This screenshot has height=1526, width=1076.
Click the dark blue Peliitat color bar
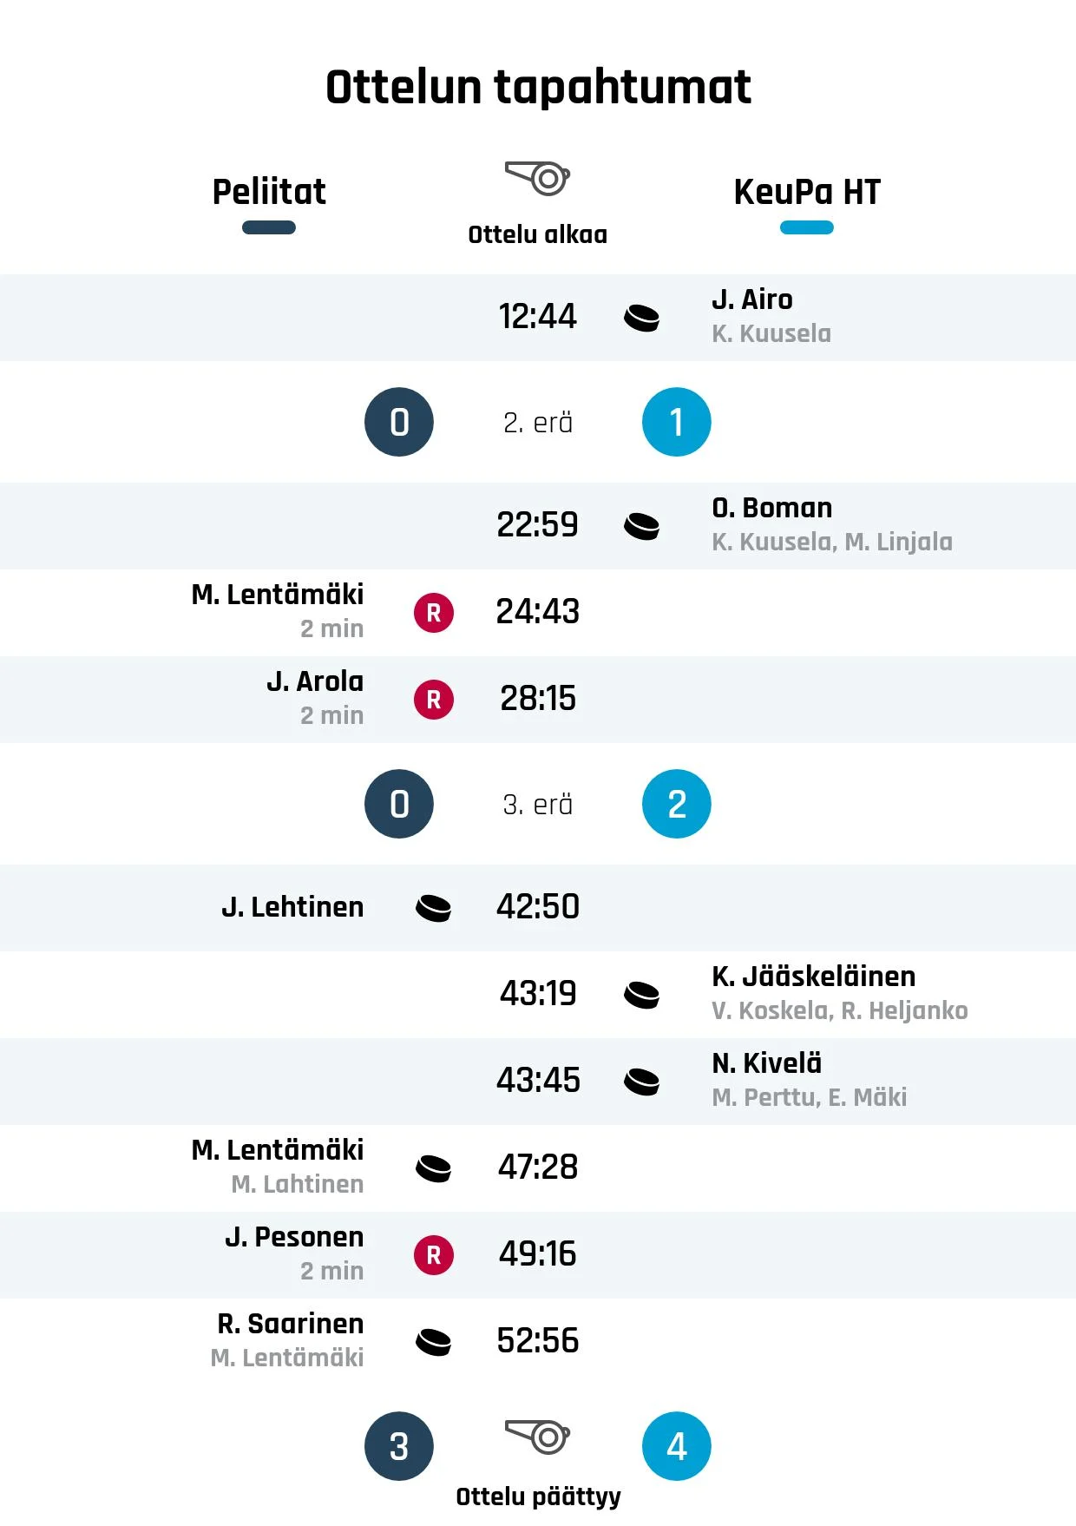[269, 227]
